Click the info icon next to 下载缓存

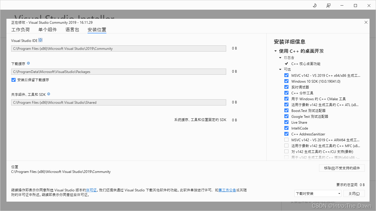click(28, 63)
